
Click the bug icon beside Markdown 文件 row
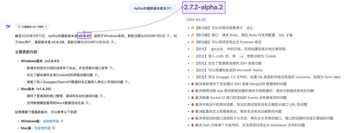[193, 125]
